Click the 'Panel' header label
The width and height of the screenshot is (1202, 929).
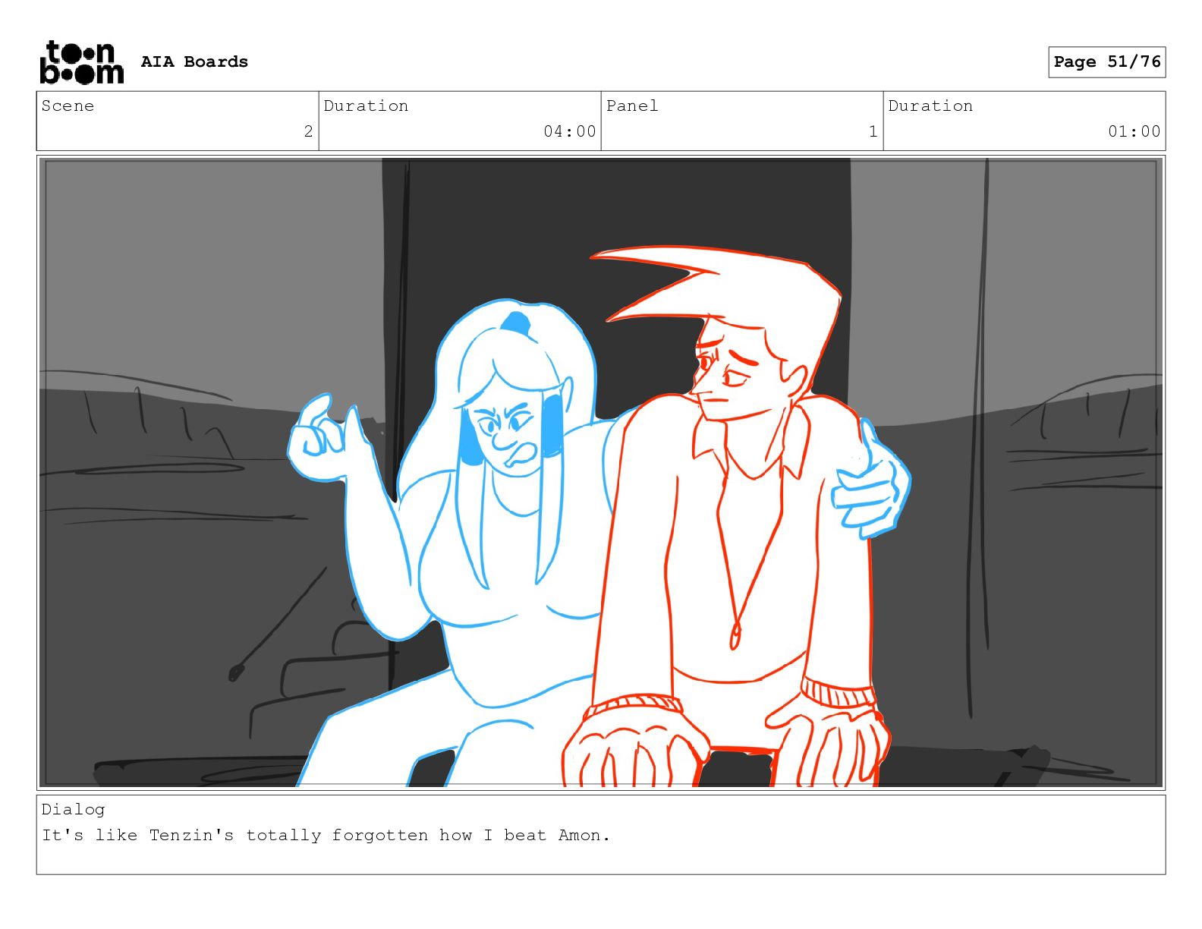tap(632, 105)
